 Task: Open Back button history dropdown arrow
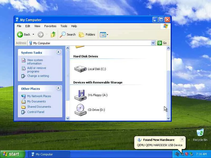click(x=33, y=34)
